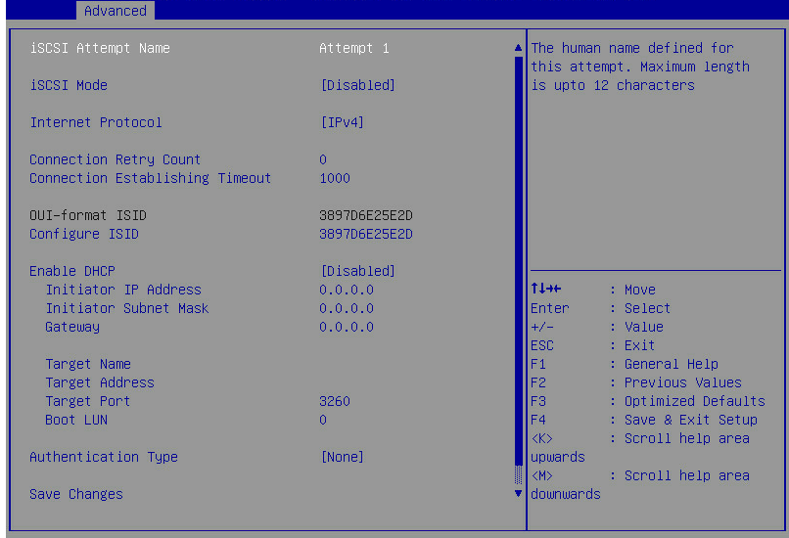789x538 pixels.
Task: Click the OUI-format ISID value 3897D6E25E2D
Action: [x=366, y=216]
